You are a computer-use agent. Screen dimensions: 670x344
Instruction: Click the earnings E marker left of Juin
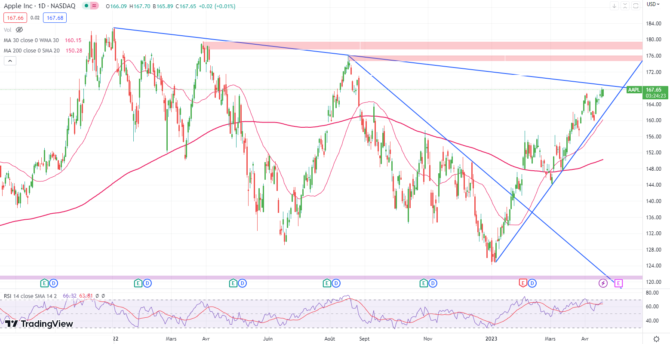tap(233, 283)
